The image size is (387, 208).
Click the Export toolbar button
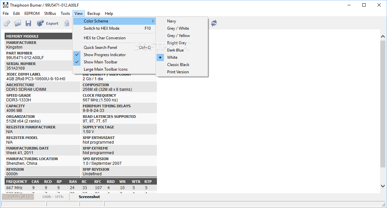48,23
